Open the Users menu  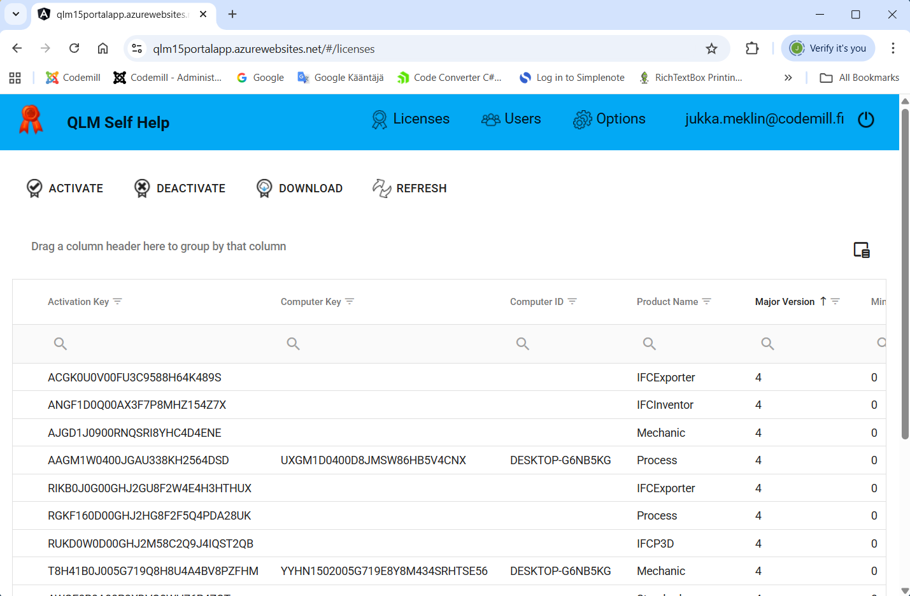[511, 119]
